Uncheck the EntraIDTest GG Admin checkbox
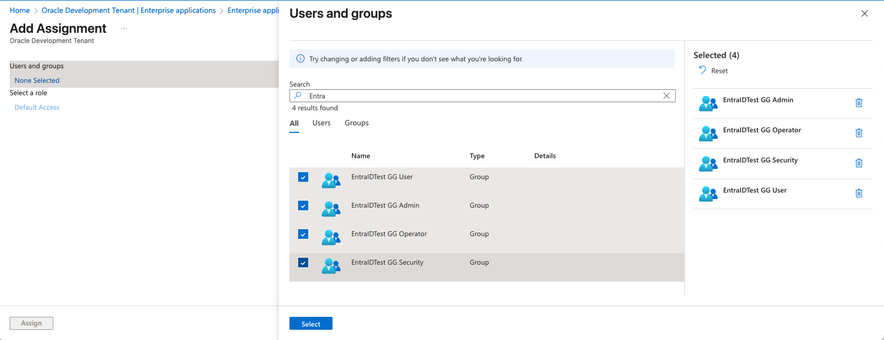 (x=303, y=206)
